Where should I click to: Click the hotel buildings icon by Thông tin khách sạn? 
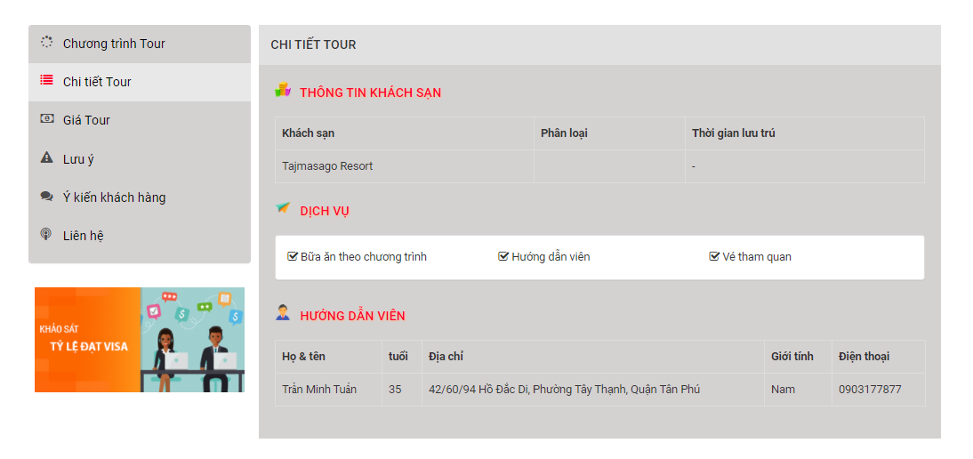coord(283,90)
